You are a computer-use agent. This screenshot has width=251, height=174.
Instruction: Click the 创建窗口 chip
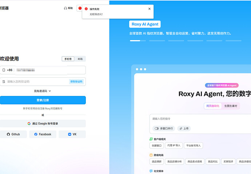156,146
